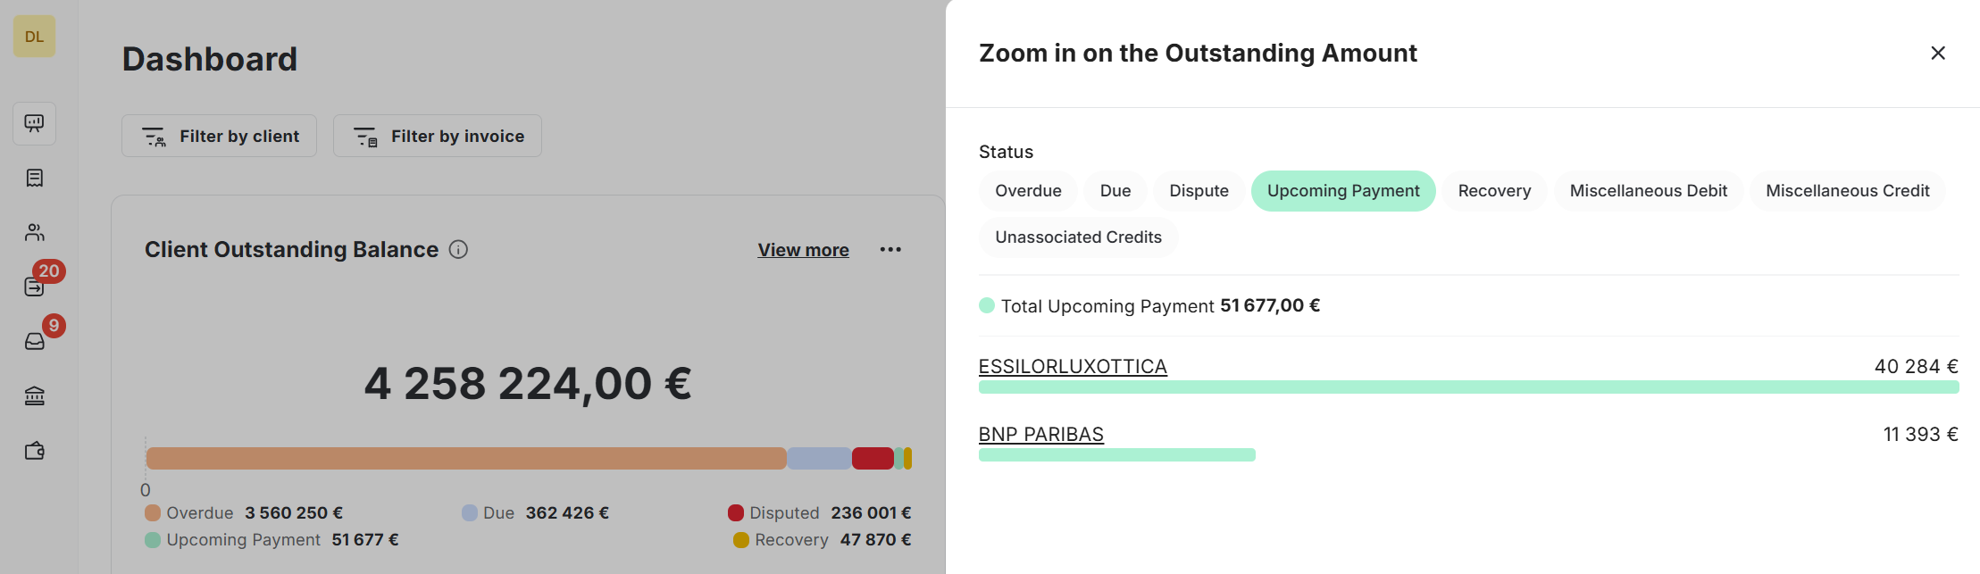This screenshot has width=1980, height=574.
Task: Open the invoices icon in the sidebar
Action: coord(34,178)
